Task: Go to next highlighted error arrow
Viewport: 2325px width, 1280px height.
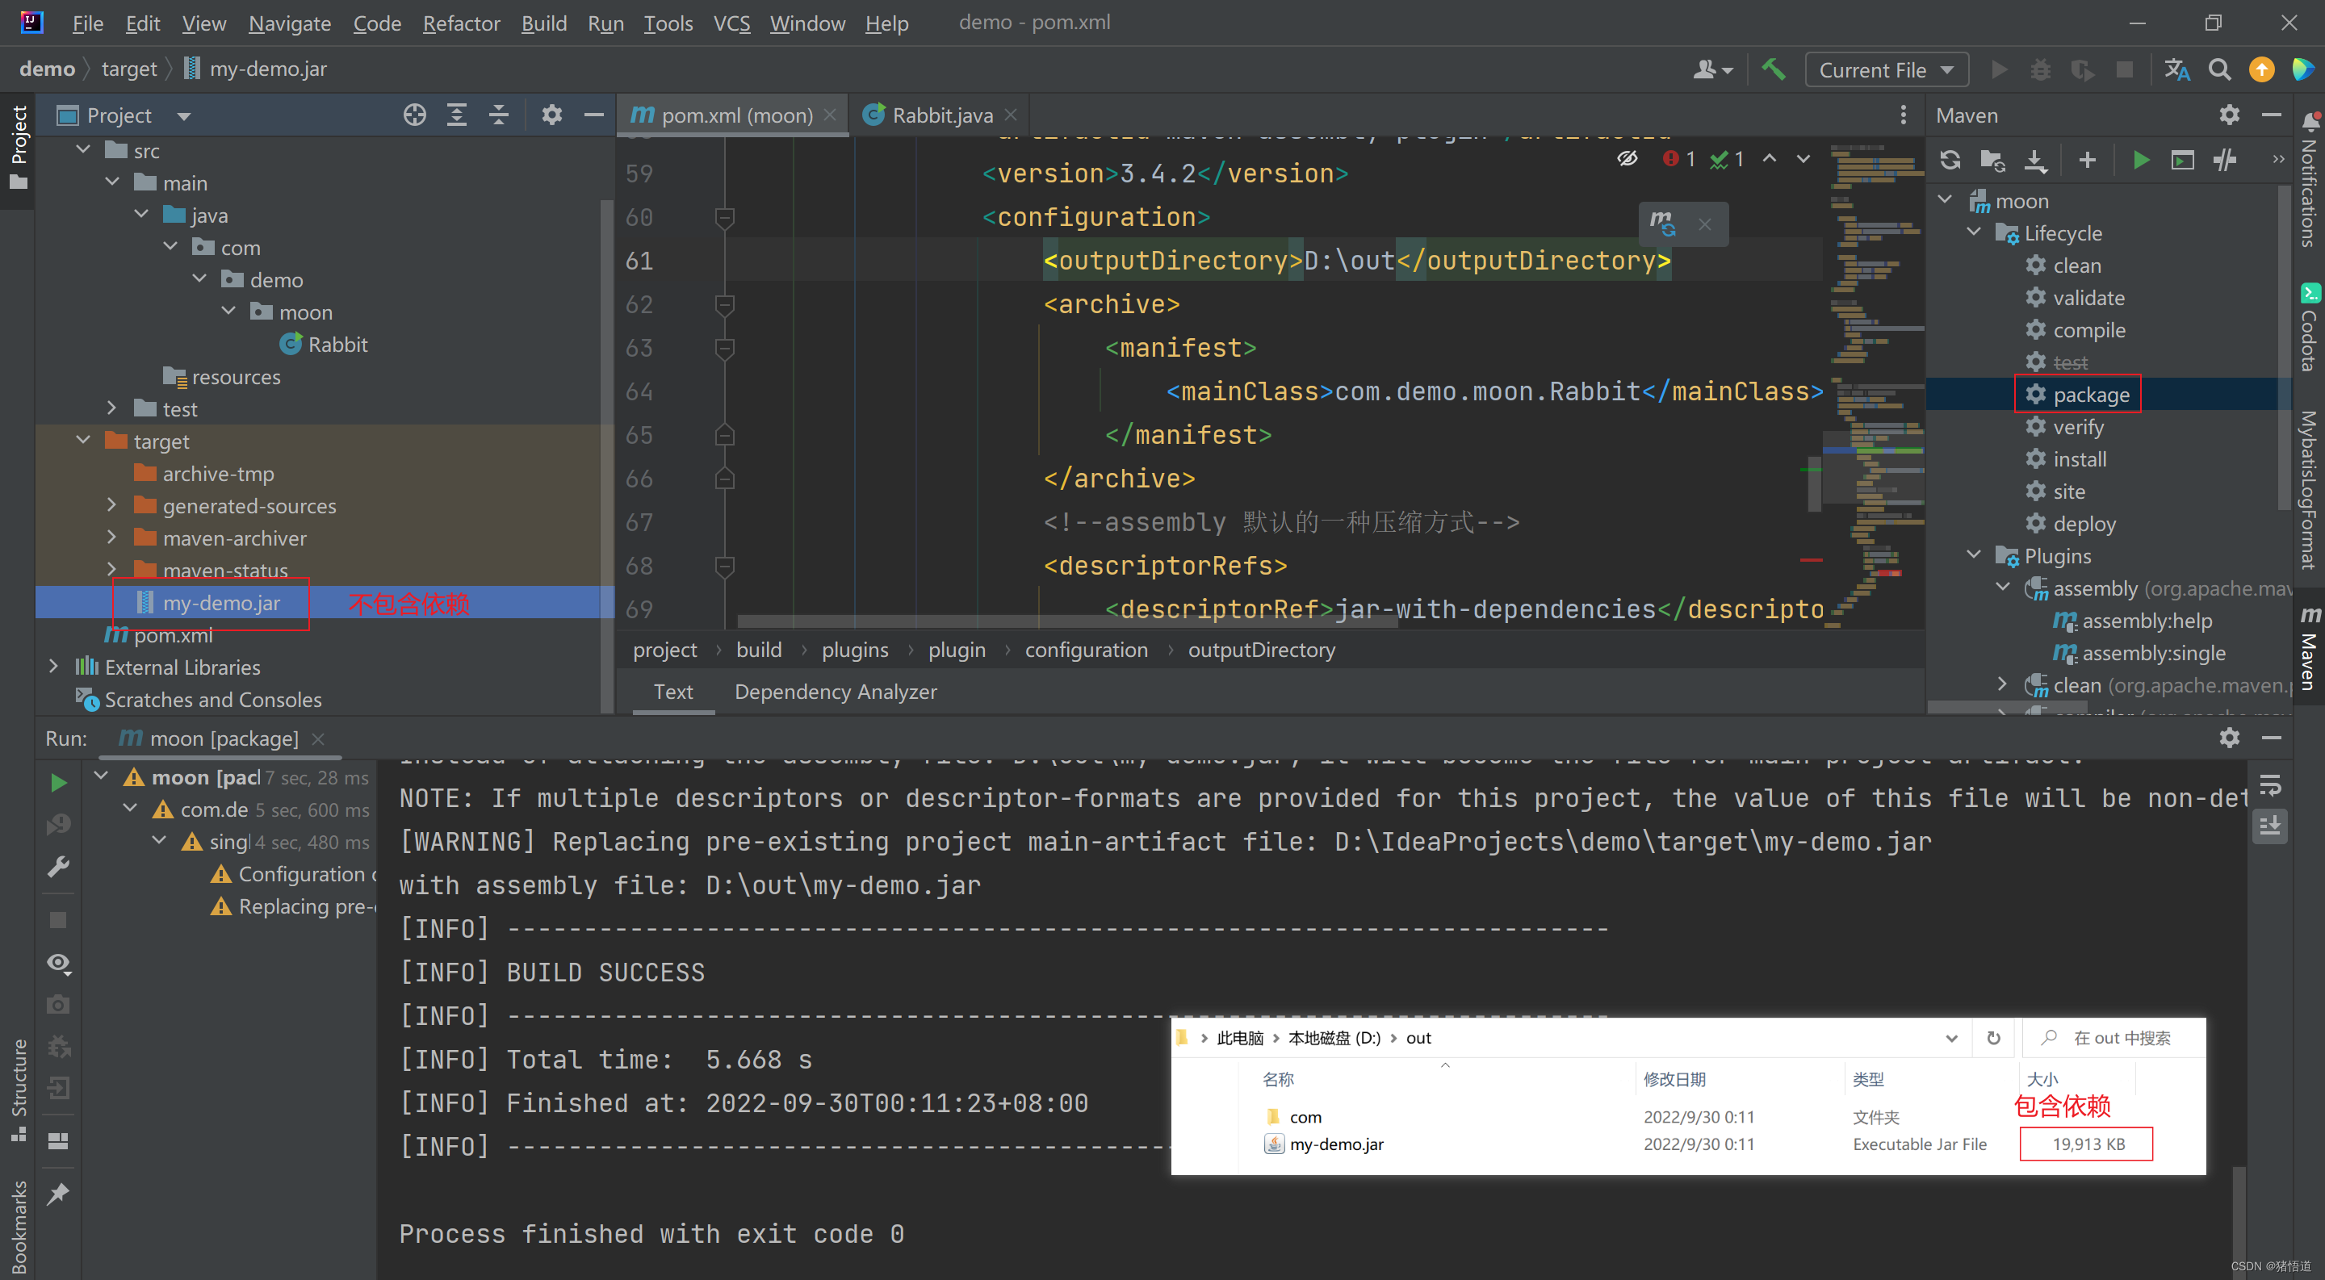Action: click(x=1803, y=159)
